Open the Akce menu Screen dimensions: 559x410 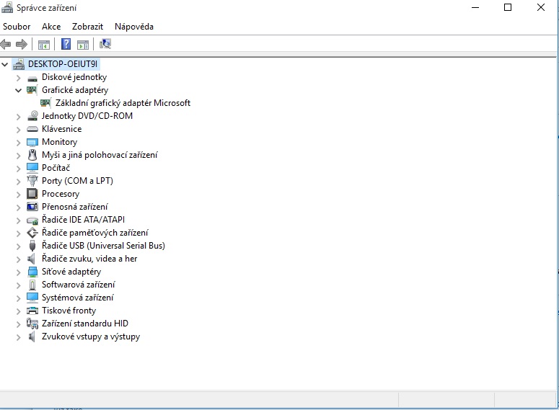pyautogui.click(x=51, y=27)
